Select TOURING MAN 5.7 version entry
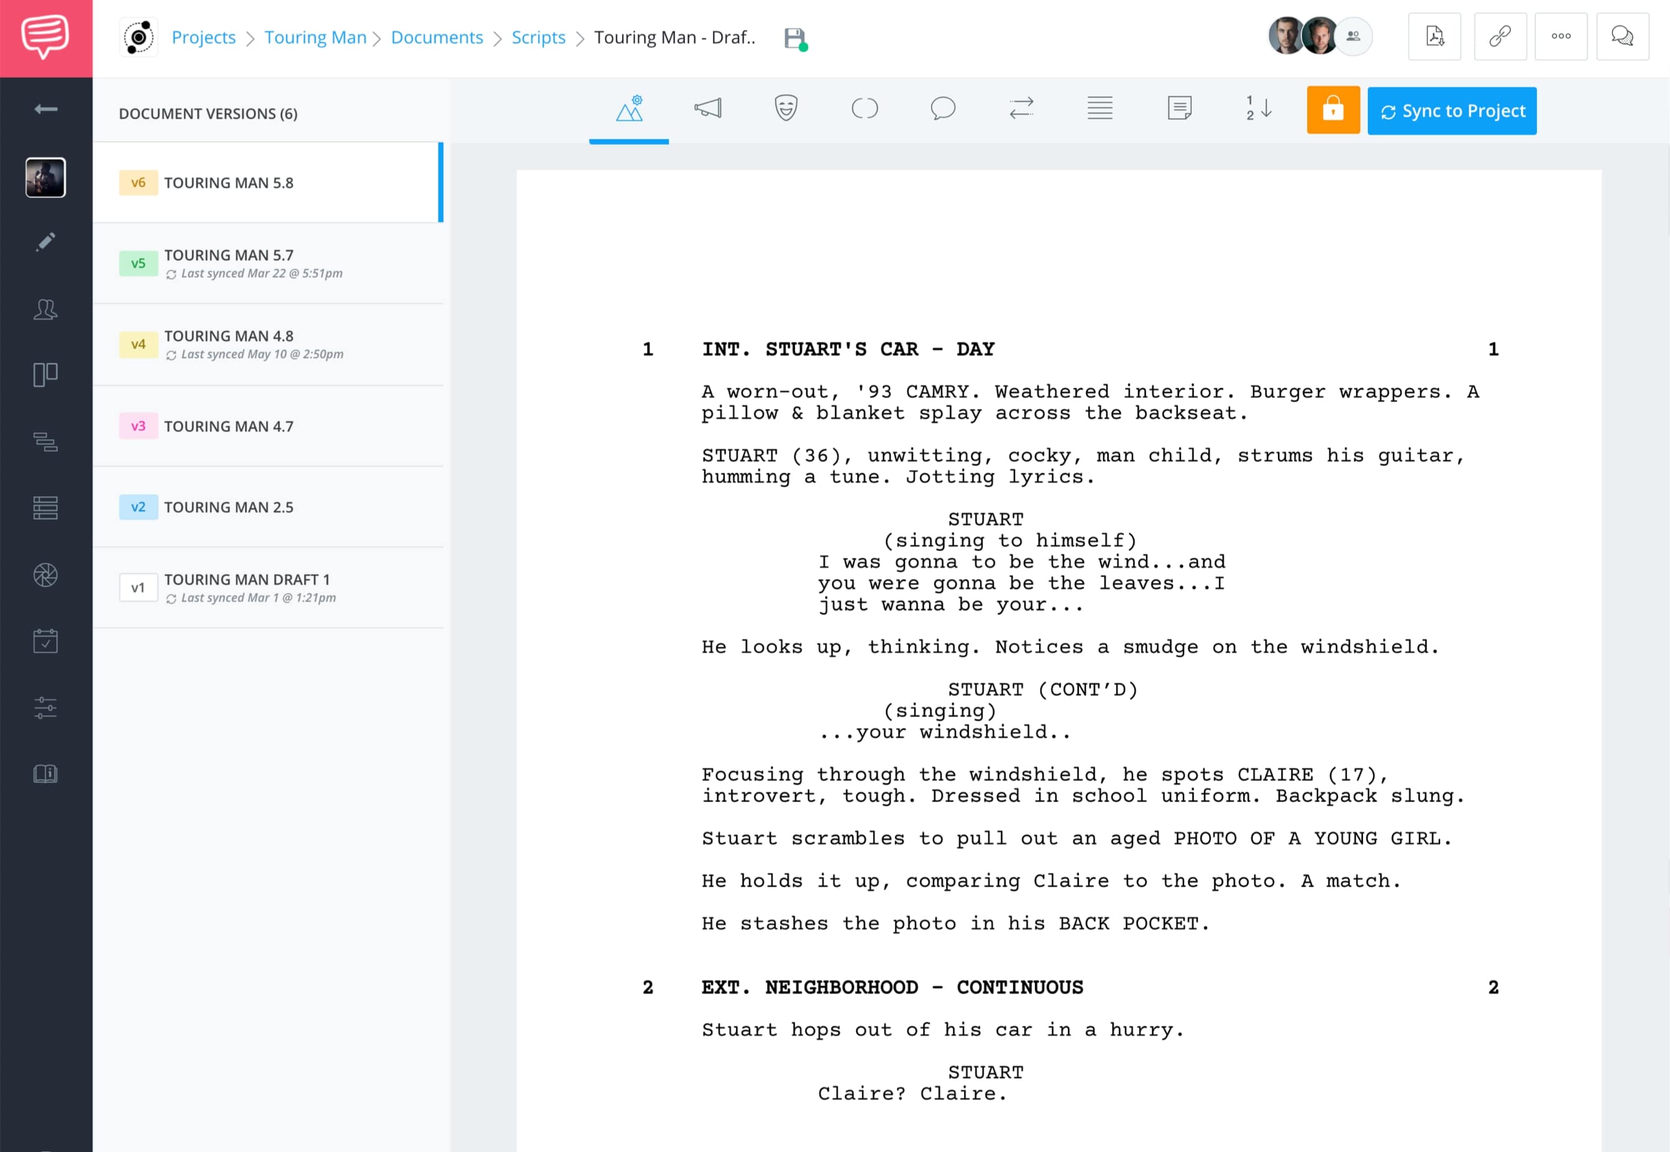This screenshot has width=1670, height=1152. coord(272,264)
